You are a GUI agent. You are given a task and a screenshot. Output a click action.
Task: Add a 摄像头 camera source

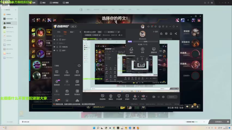pos(111,97)
